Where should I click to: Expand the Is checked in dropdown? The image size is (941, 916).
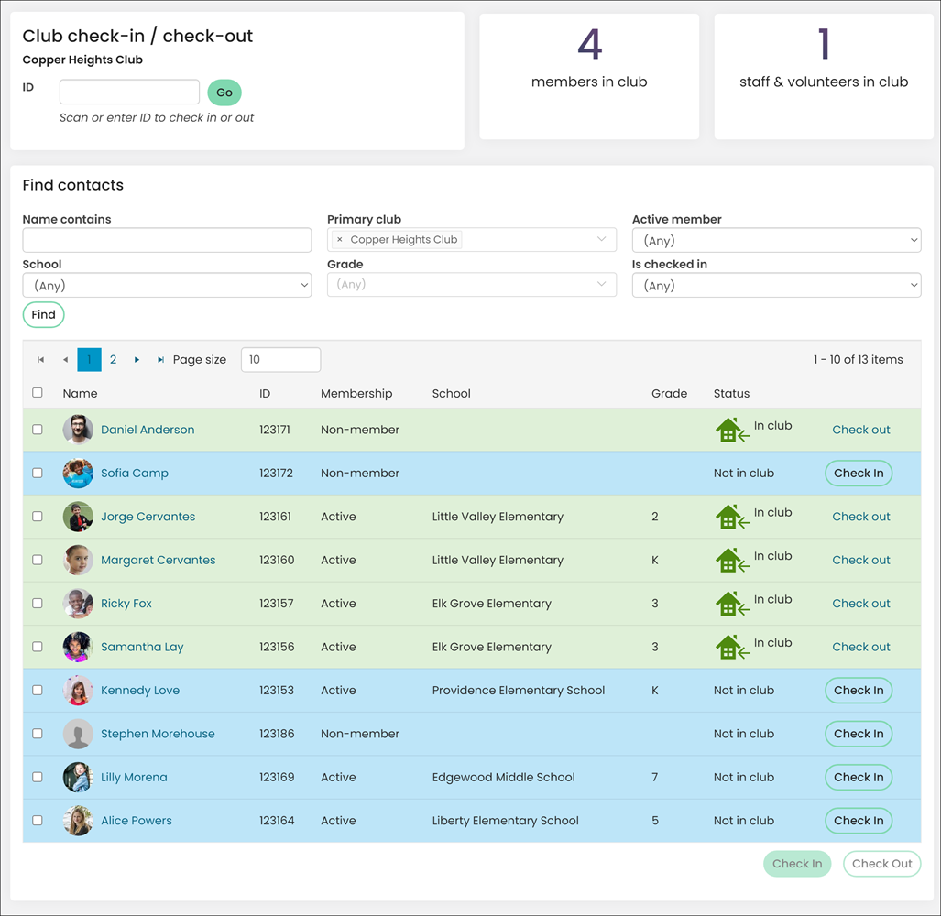pos(776,286)
